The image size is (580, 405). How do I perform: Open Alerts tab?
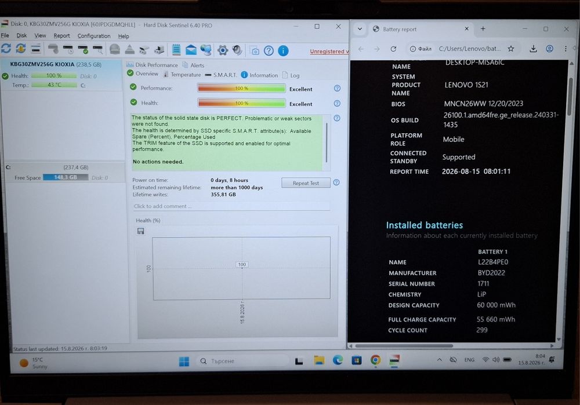pyautogui.click(x=194, y=65)
